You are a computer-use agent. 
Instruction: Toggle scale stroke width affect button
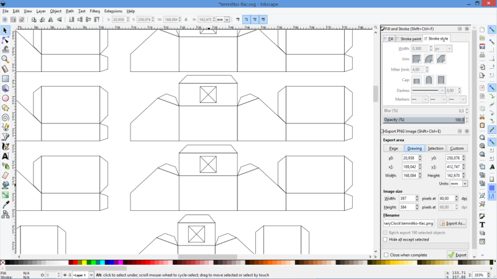coord(238,20)
